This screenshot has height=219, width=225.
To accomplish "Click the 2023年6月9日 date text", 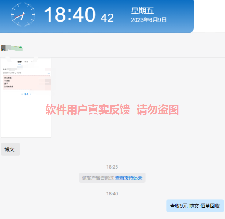I will [149, 20].
